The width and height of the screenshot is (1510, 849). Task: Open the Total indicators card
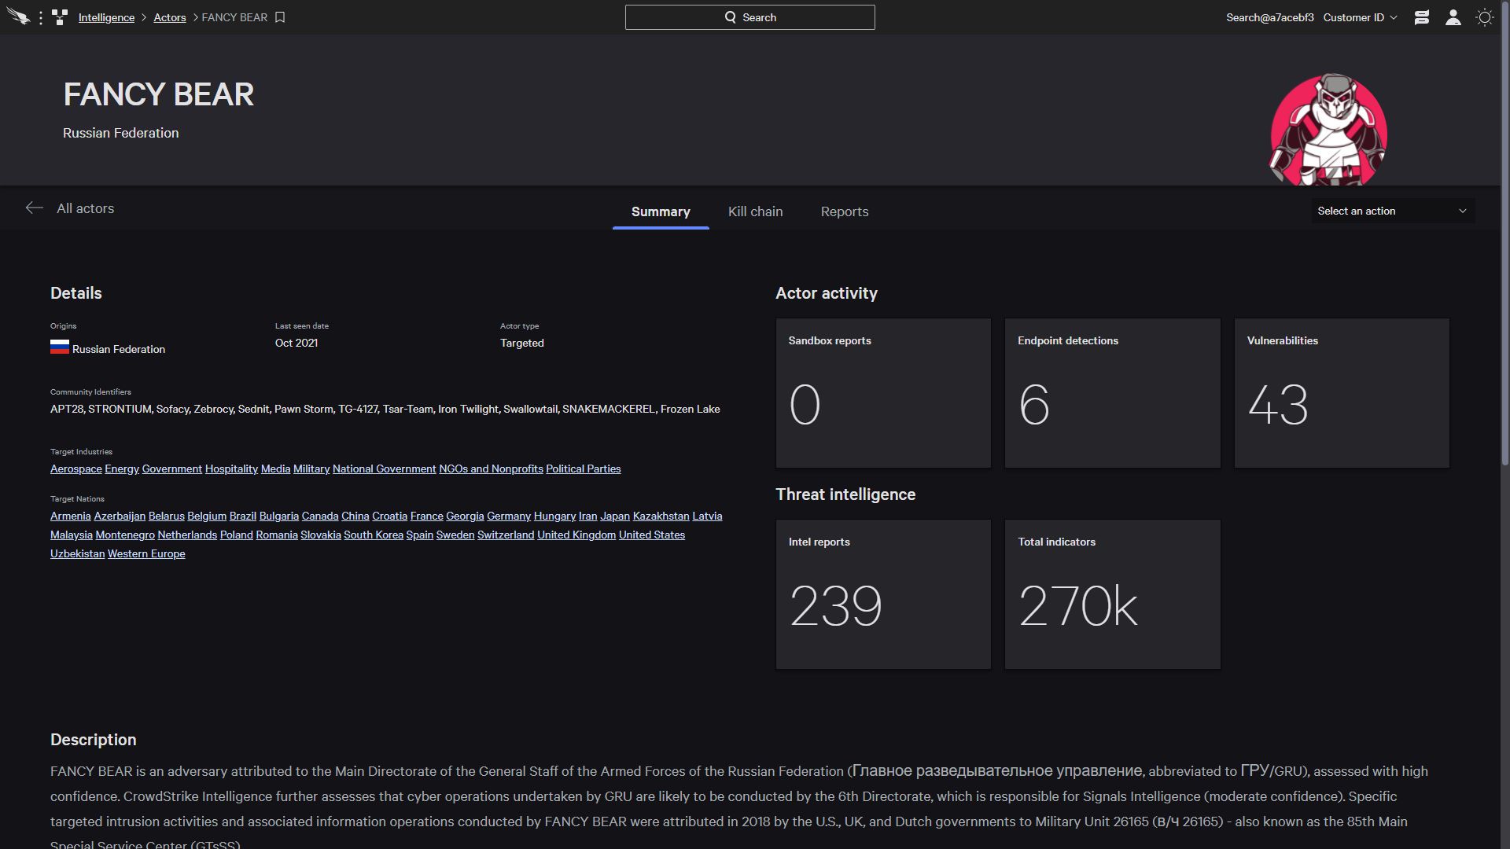[1112, 594]
